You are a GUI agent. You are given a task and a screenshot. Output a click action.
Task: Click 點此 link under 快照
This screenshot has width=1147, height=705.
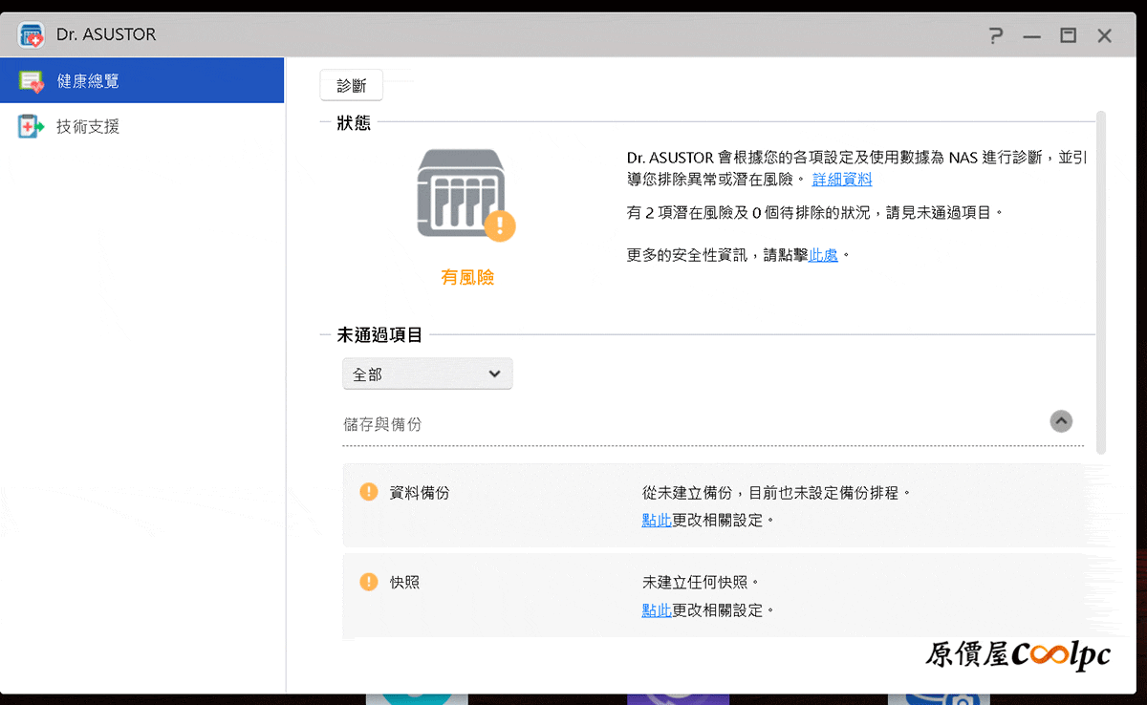click(x=657, y=609)
